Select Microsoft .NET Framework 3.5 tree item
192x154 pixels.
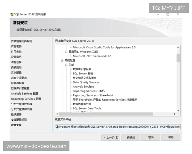92,56
